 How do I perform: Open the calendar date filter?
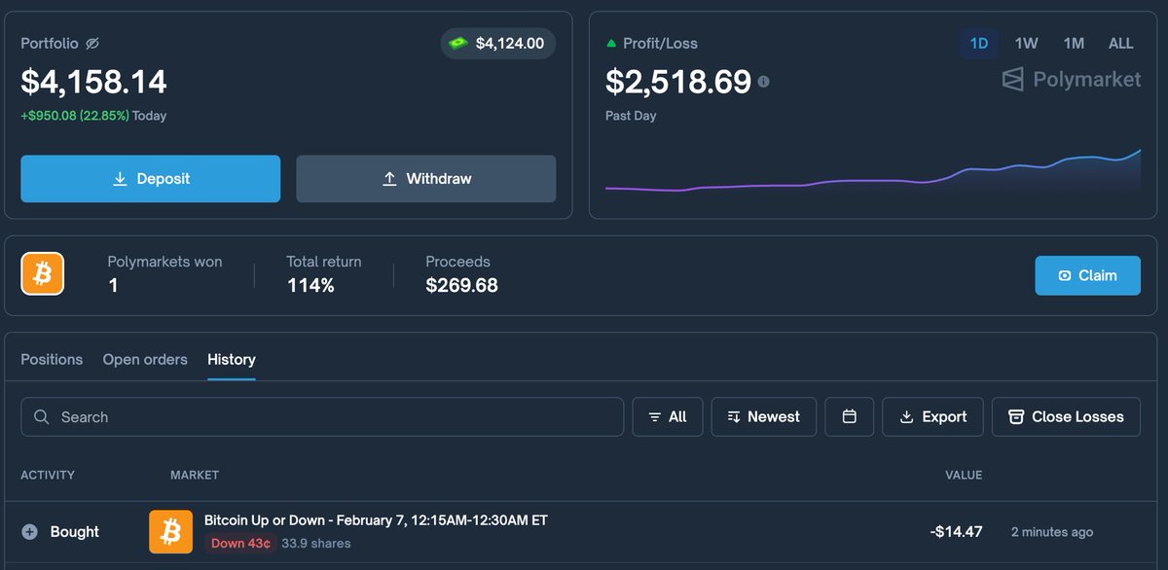(850, 416)
